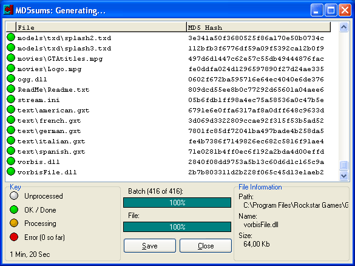Click the green OK / Done key circle
This screenshot has height=266, width=355.
(x=14, y=210)
